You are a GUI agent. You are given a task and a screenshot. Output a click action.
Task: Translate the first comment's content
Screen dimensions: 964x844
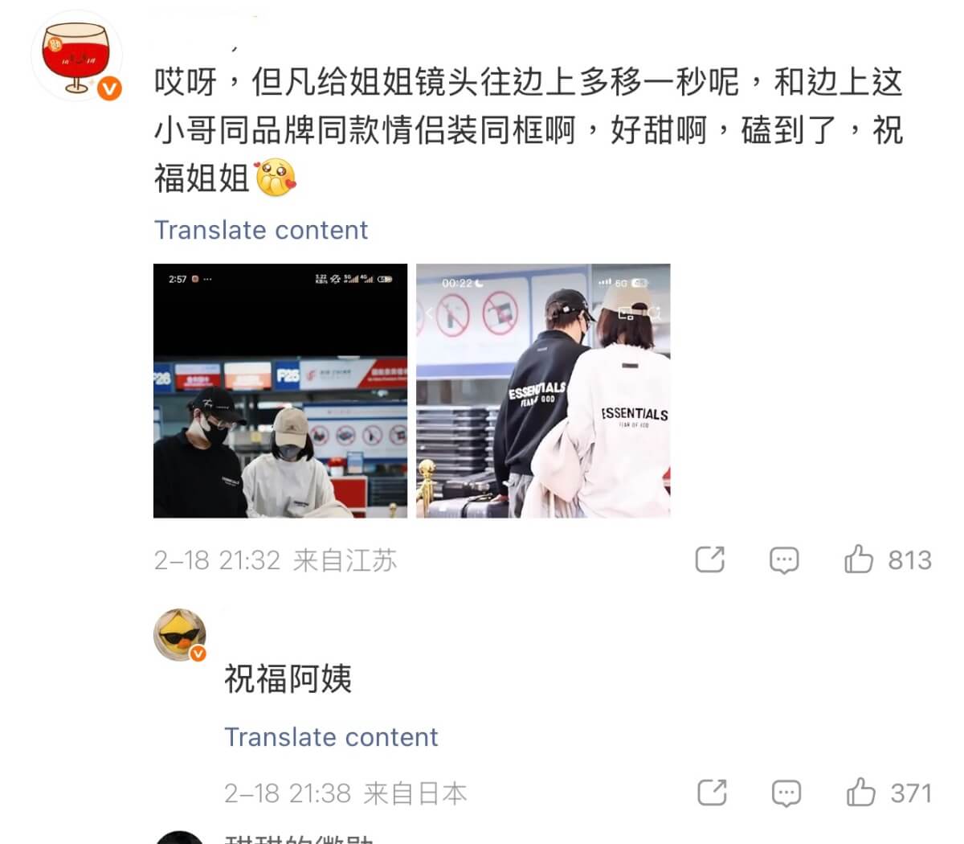click(261, 230)
